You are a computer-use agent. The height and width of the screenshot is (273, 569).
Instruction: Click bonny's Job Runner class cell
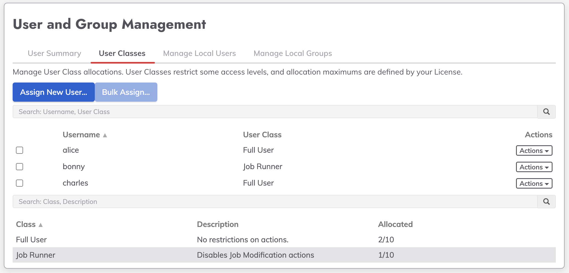(263, 167)
